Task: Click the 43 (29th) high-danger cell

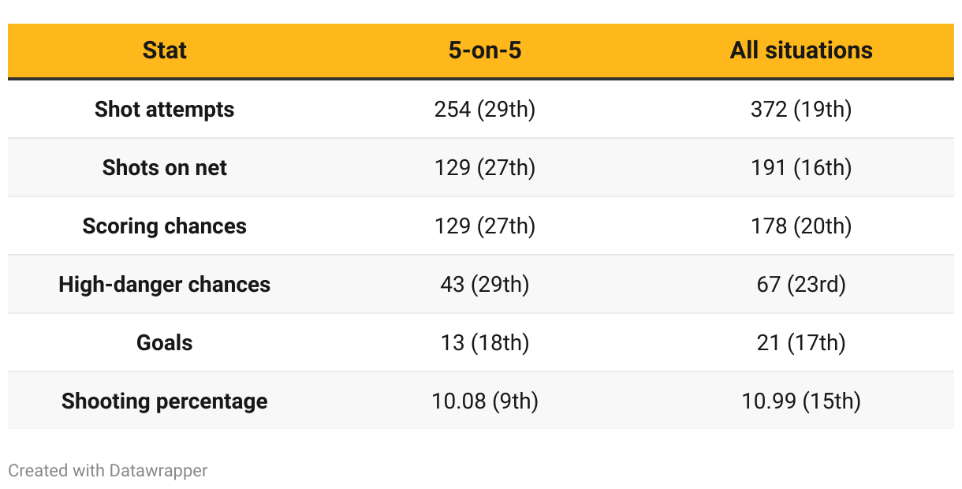Action: (x=485, y=284)
